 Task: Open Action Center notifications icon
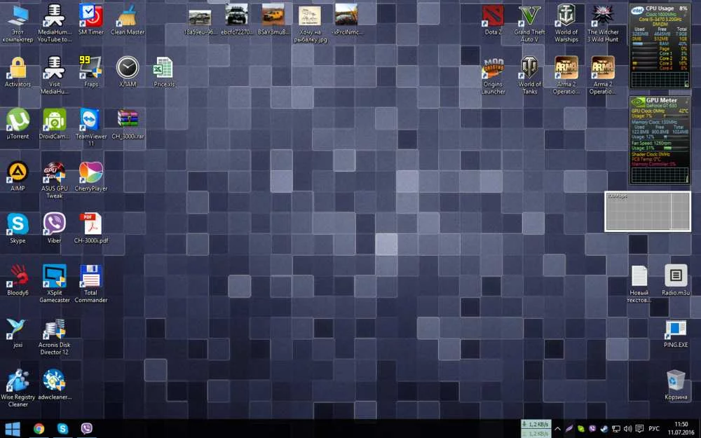(x=639, y=429)
